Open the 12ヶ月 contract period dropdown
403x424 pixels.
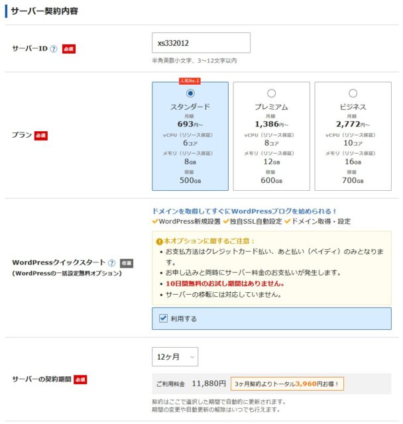click(175, 356)
